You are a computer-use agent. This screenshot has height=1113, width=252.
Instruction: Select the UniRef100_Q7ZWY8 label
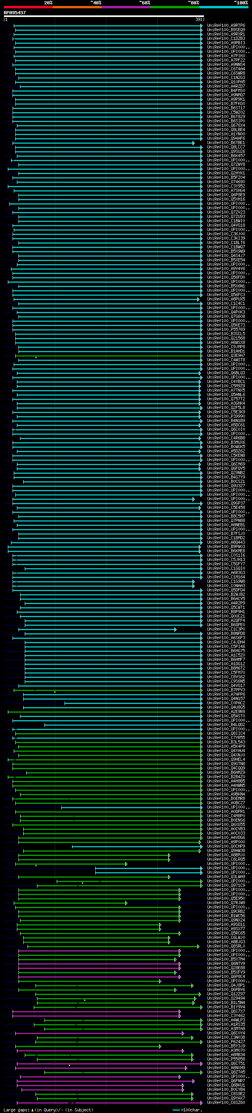coord(226,165)
